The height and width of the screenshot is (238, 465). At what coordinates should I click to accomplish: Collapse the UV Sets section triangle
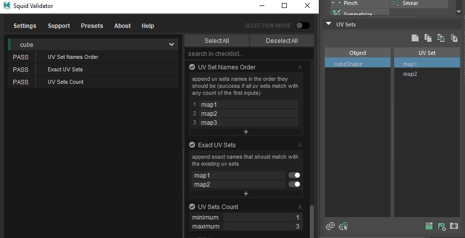coord(329,24)
